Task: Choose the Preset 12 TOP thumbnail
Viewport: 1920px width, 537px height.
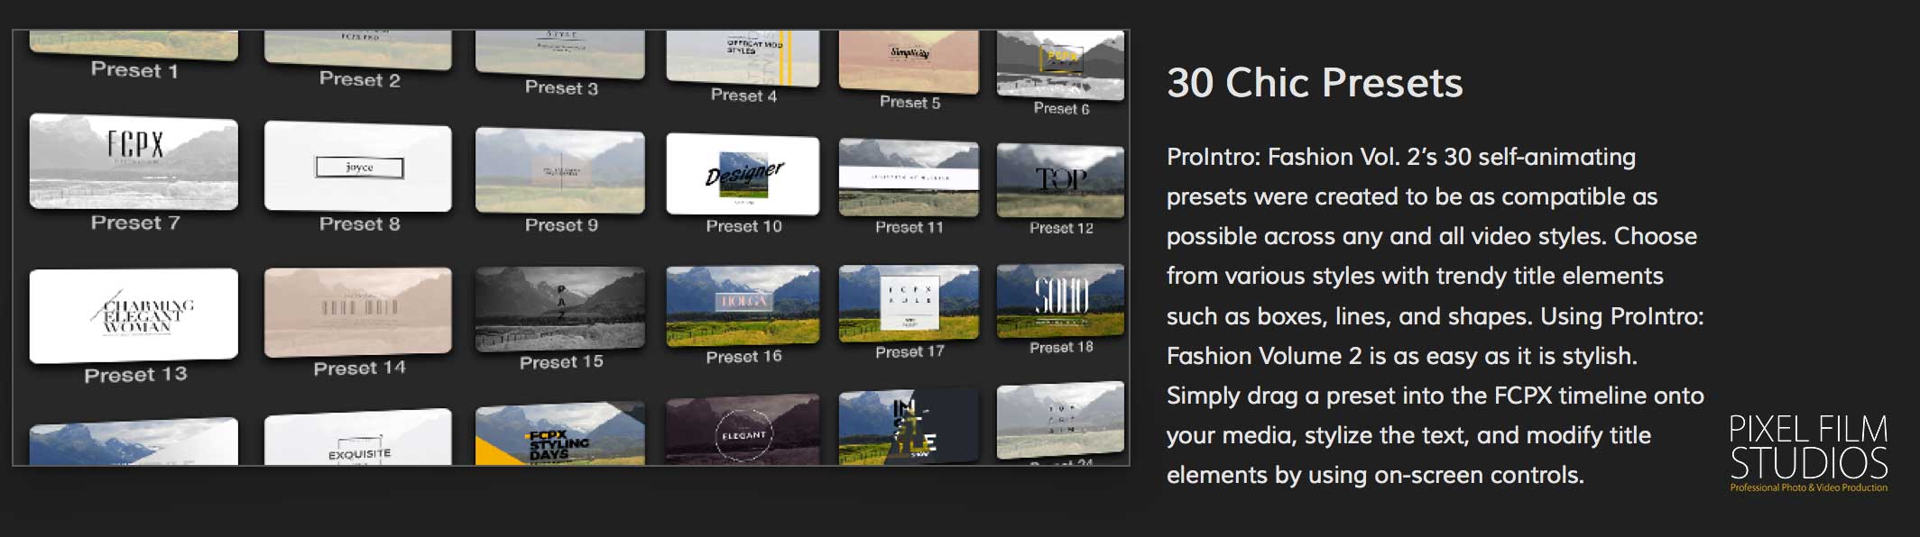Action: pos(1060,181)
